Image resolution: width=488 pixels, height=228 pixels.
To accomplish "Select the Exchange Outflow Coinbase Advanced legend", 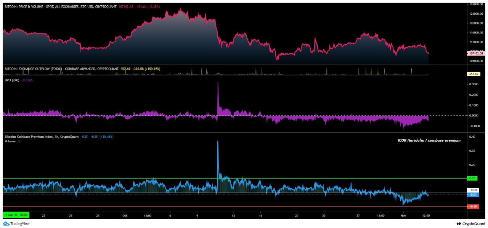I will pos(61,69).
